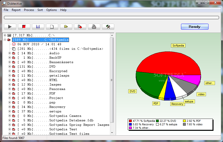Expand the Panorama folder node
Image resolution: width=223 pixels, height=142 pixels.
coord(9,89)
